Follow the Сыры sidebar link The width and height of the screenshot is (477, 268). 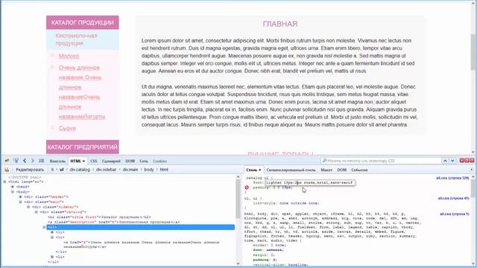(x=67, y=128)
